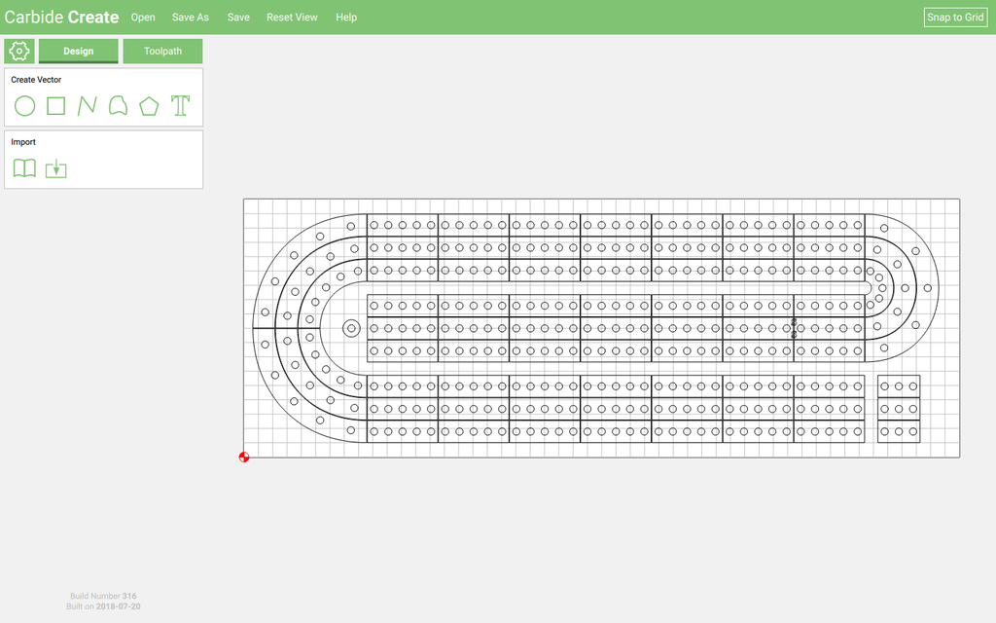
Task: Switch to the Design tab
Action: click(x=78, y=51)
